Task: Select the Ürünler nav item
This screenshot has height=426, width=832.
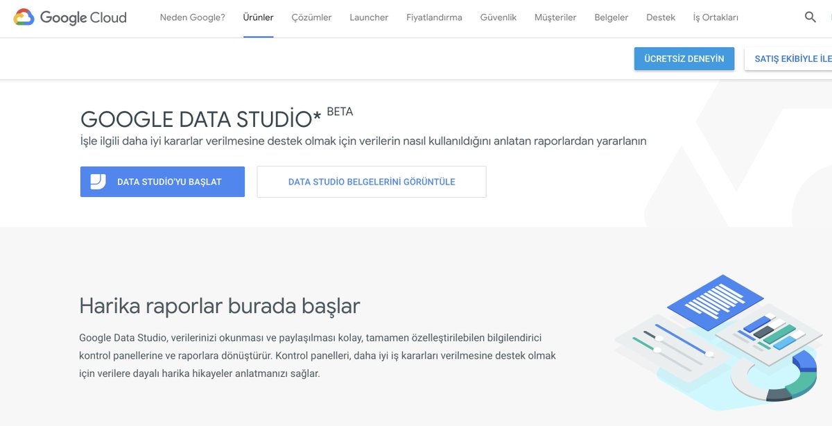Action: [x=258, y=17]
